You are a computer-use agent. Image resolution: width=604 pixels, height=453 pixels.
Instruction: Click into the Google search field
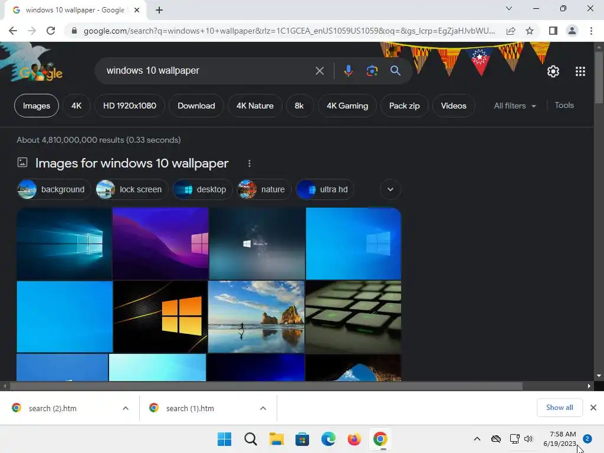(208, 71)
